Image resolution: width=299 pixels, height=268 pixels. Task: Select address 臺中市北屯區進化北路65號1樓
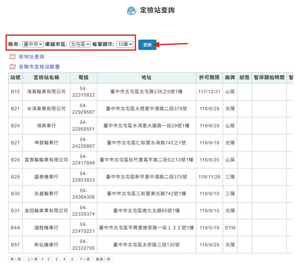coord(146,211)
